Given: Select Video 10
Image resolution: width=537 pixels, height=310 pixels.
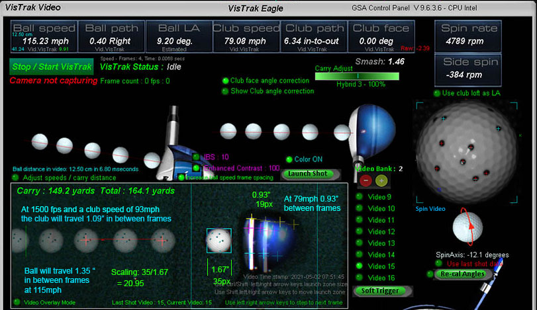Looking at the screenshot, I should [x=360, y=208].
